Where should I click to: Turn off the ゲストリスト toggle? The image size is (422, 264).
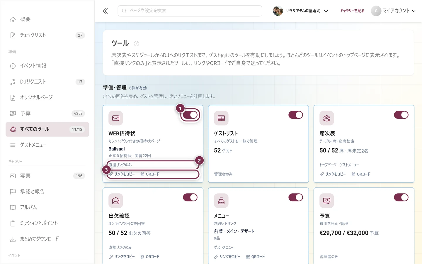[296, 115]
